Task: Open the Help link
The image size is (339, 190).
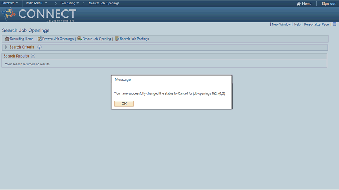Action: (x=297, y=25)
